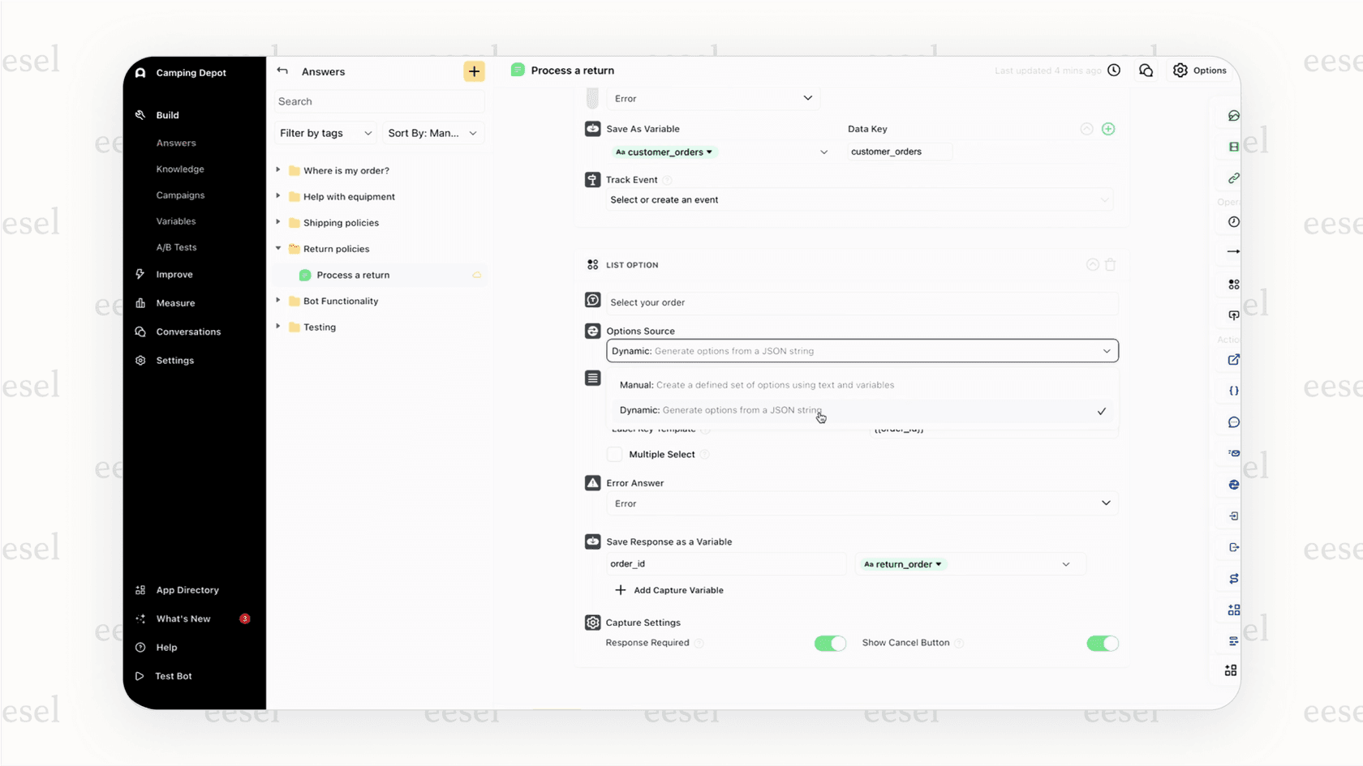The width and height of the screenshot is (1363, 766).
Task: Open the Knowledge section
Action: 180,169
